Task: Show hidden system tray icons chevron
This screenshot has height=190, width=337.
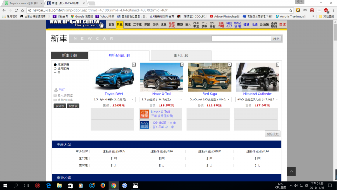Action: coord(291,185)
